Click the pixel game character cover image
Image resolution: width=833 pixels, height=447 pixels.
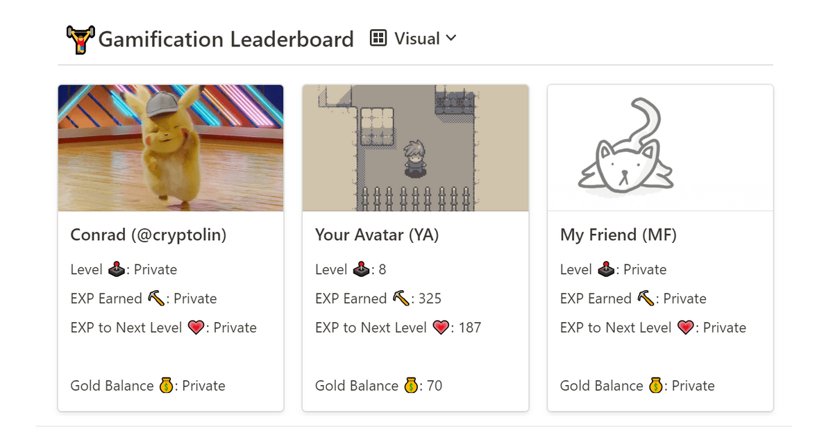point(415,148)
